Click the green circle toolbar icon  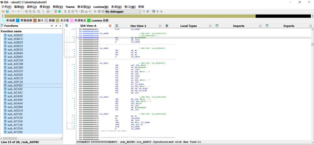pyautogui.click(x=59, y=12)
